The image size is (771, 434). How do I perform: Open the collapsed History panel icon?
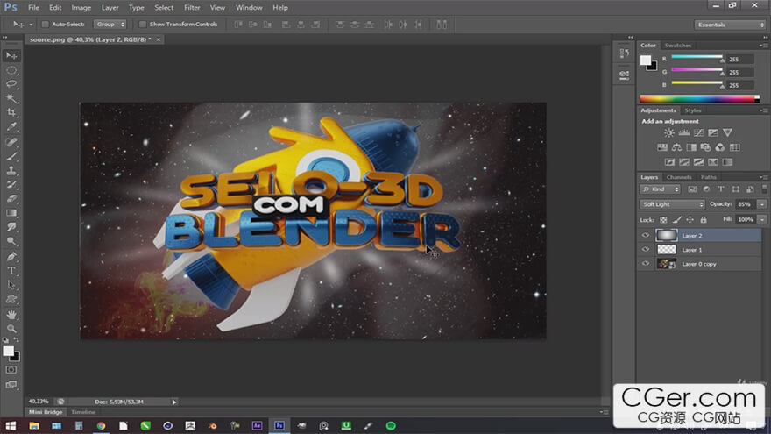(x=624, y=53)
